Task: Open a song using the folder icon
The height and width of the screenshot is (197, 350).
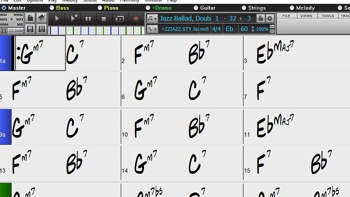Action: (42, 18)
